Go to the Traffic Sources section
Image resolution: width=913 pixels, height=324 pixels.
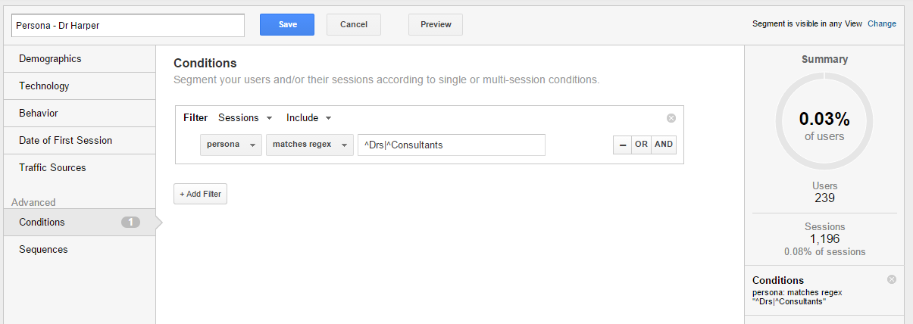click(52, 168)
